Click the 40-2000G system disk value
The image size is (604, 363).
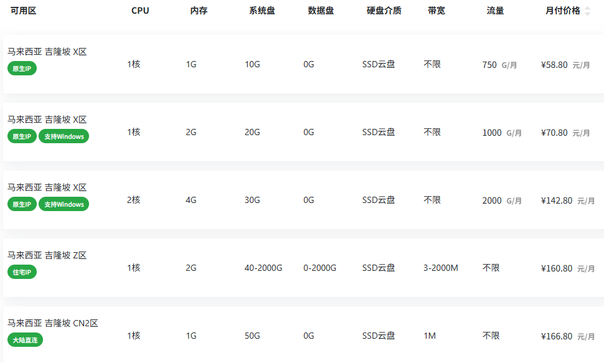263,268
